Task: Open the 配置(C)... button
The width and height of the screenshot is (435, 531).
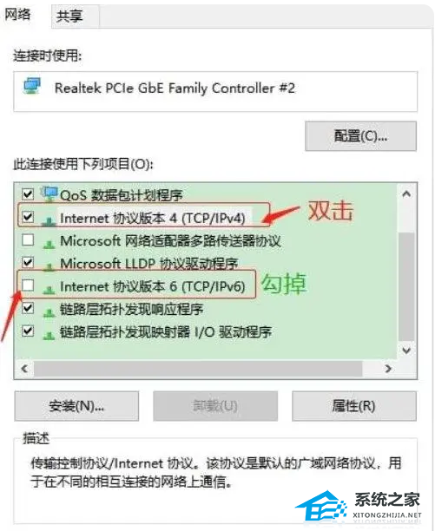Action: pos(361,136)
